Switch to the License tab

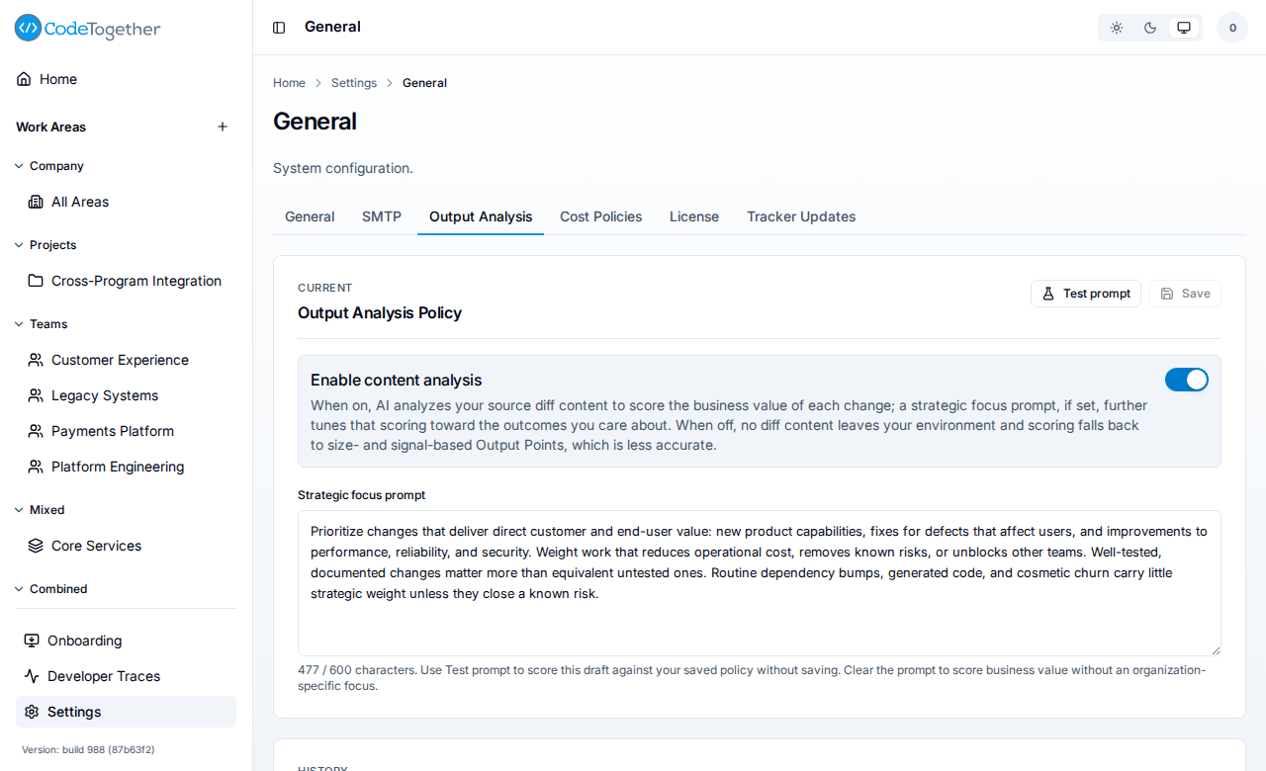click(694, 216)
